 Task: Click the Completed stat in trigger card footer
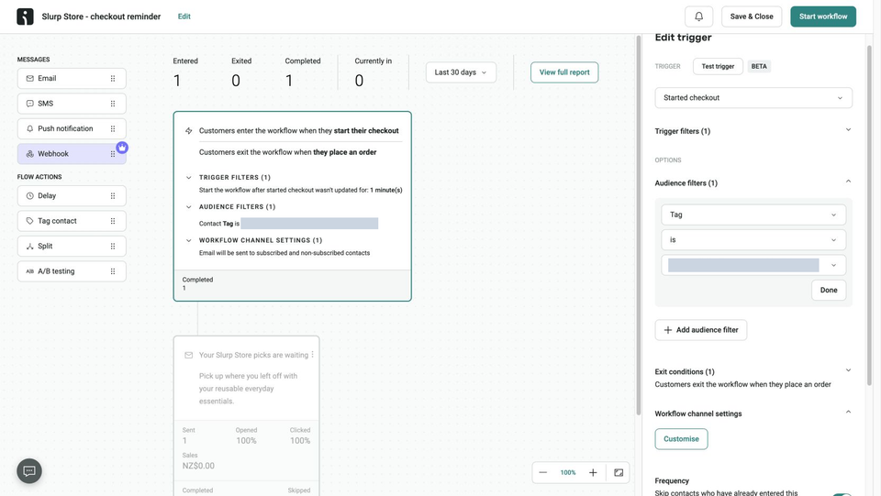pos(198,283)
